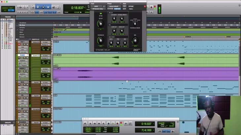Open the Xpand!2 insert on the bass track
Screen dimensions: 241x135
point(36,82)
